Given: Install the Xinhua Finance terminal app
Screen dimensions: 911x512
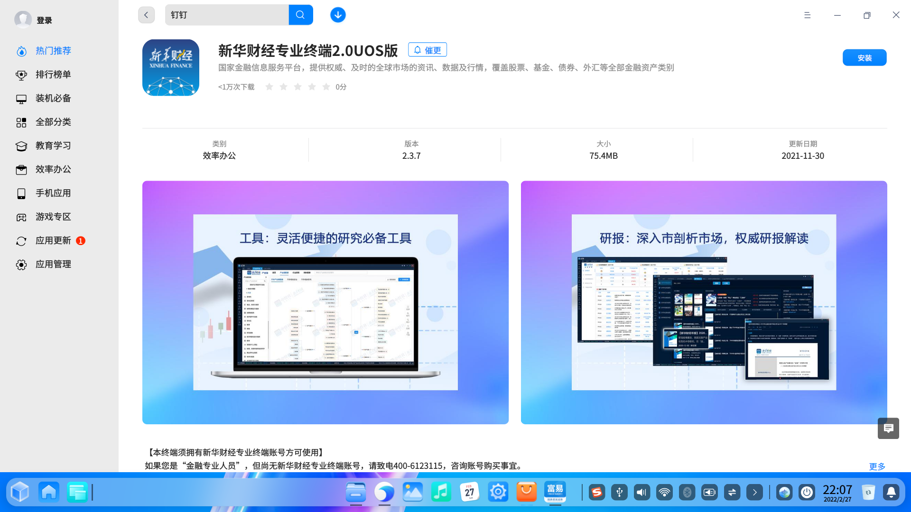Looking at the screenshot, I should pos(864,57).
